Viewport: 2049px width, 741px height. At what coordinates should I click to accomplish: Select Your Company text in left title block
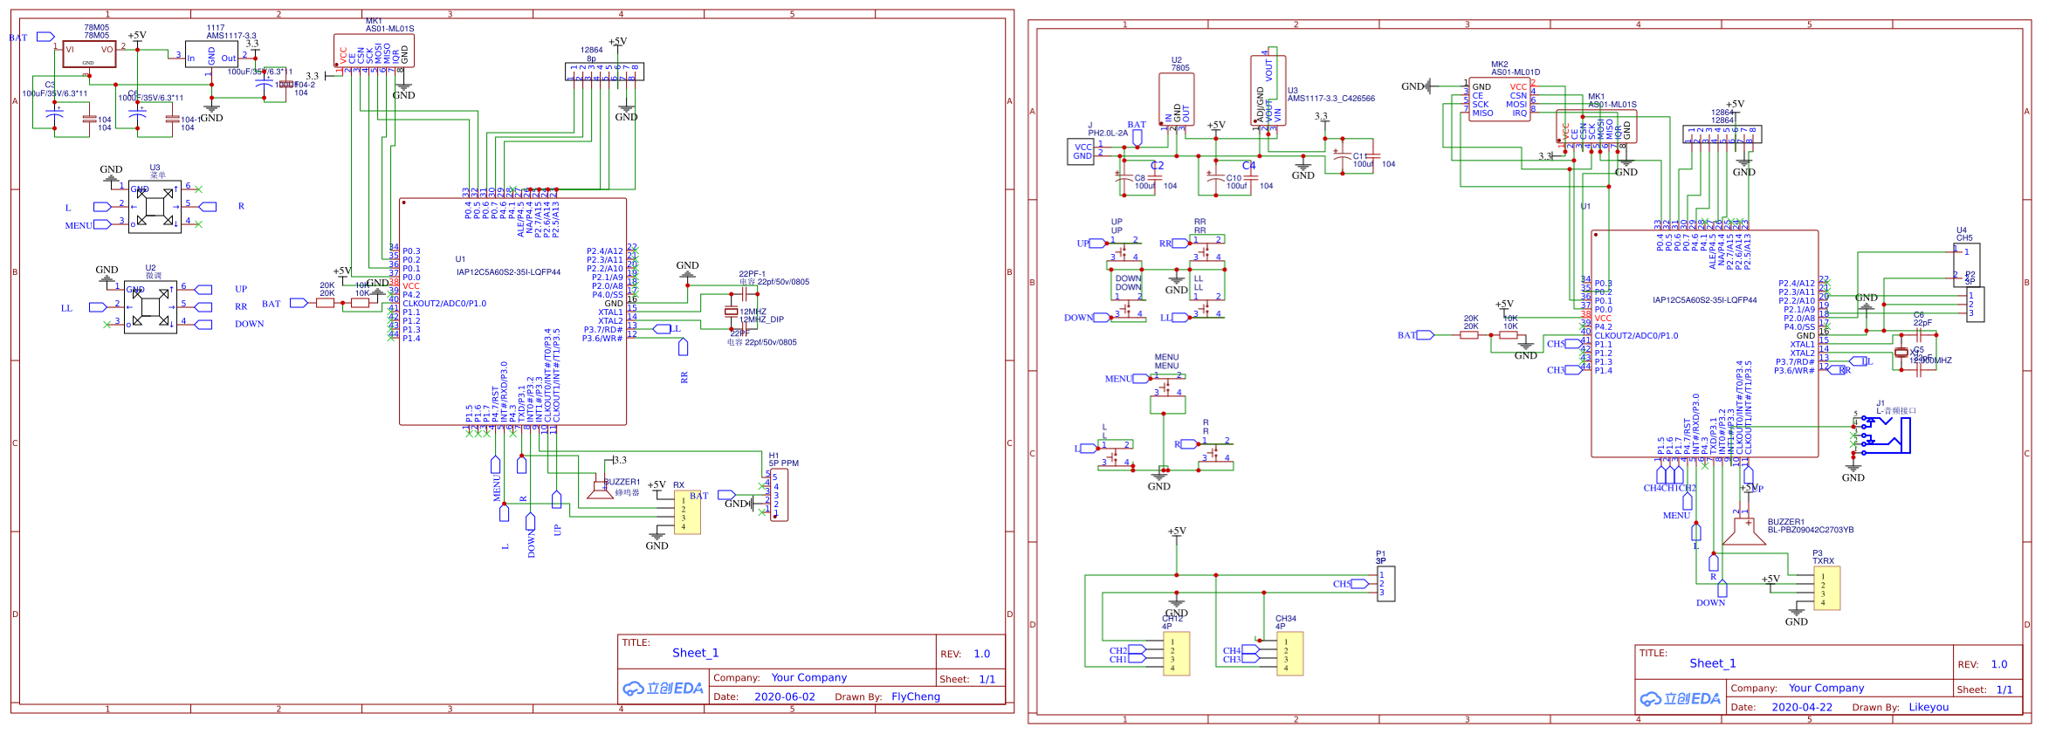pos(809,677)
